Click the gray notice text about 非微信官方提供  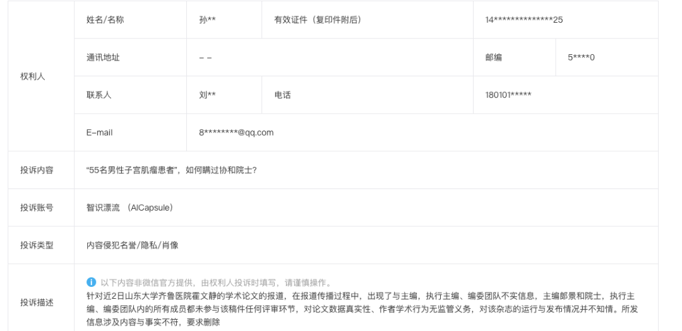216,282
